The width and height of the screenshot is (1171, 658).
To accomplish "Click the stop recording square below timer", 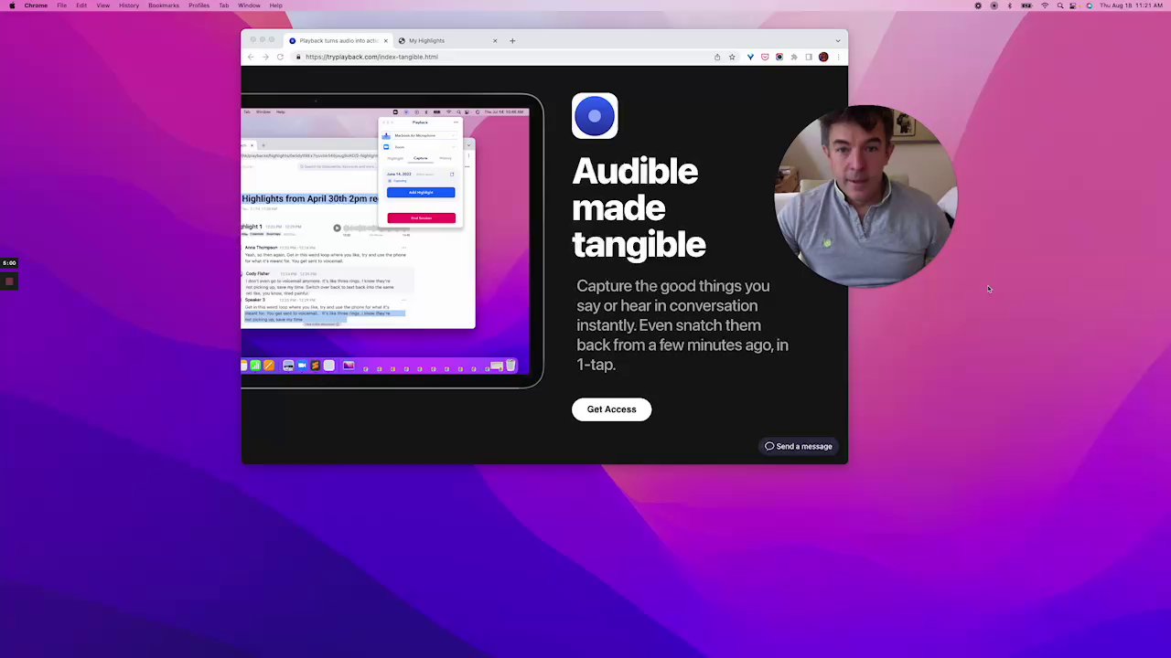I will [9, 281].
